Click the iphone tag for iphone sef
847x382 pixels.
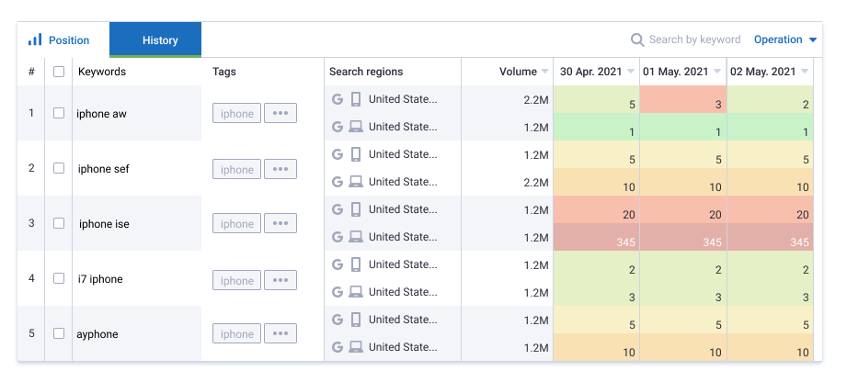[236, 169]
